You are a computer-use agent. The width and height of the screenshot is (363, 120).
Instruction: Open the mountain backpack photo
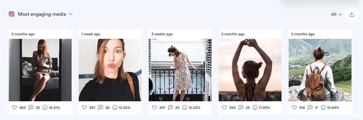click(x=320, y=70)
